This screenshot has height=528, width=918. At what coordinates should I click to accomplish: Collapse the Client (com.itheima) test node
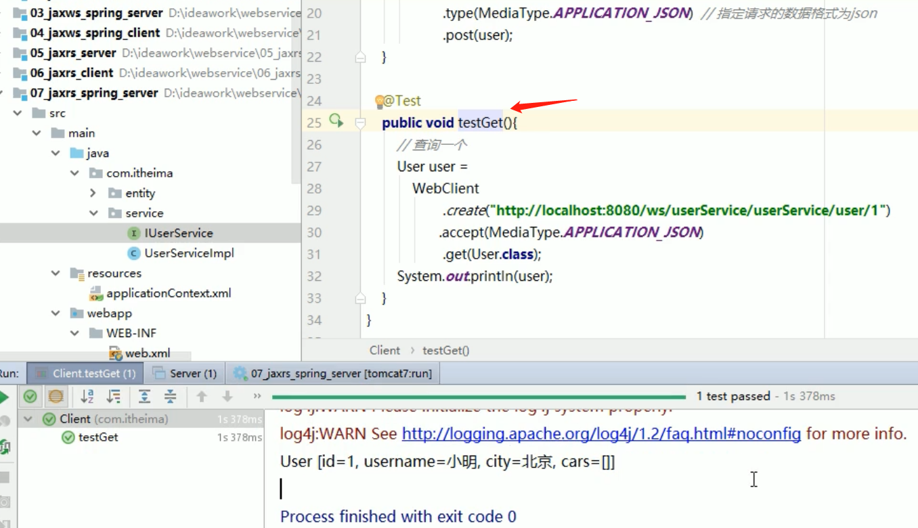tap(28, 419)
